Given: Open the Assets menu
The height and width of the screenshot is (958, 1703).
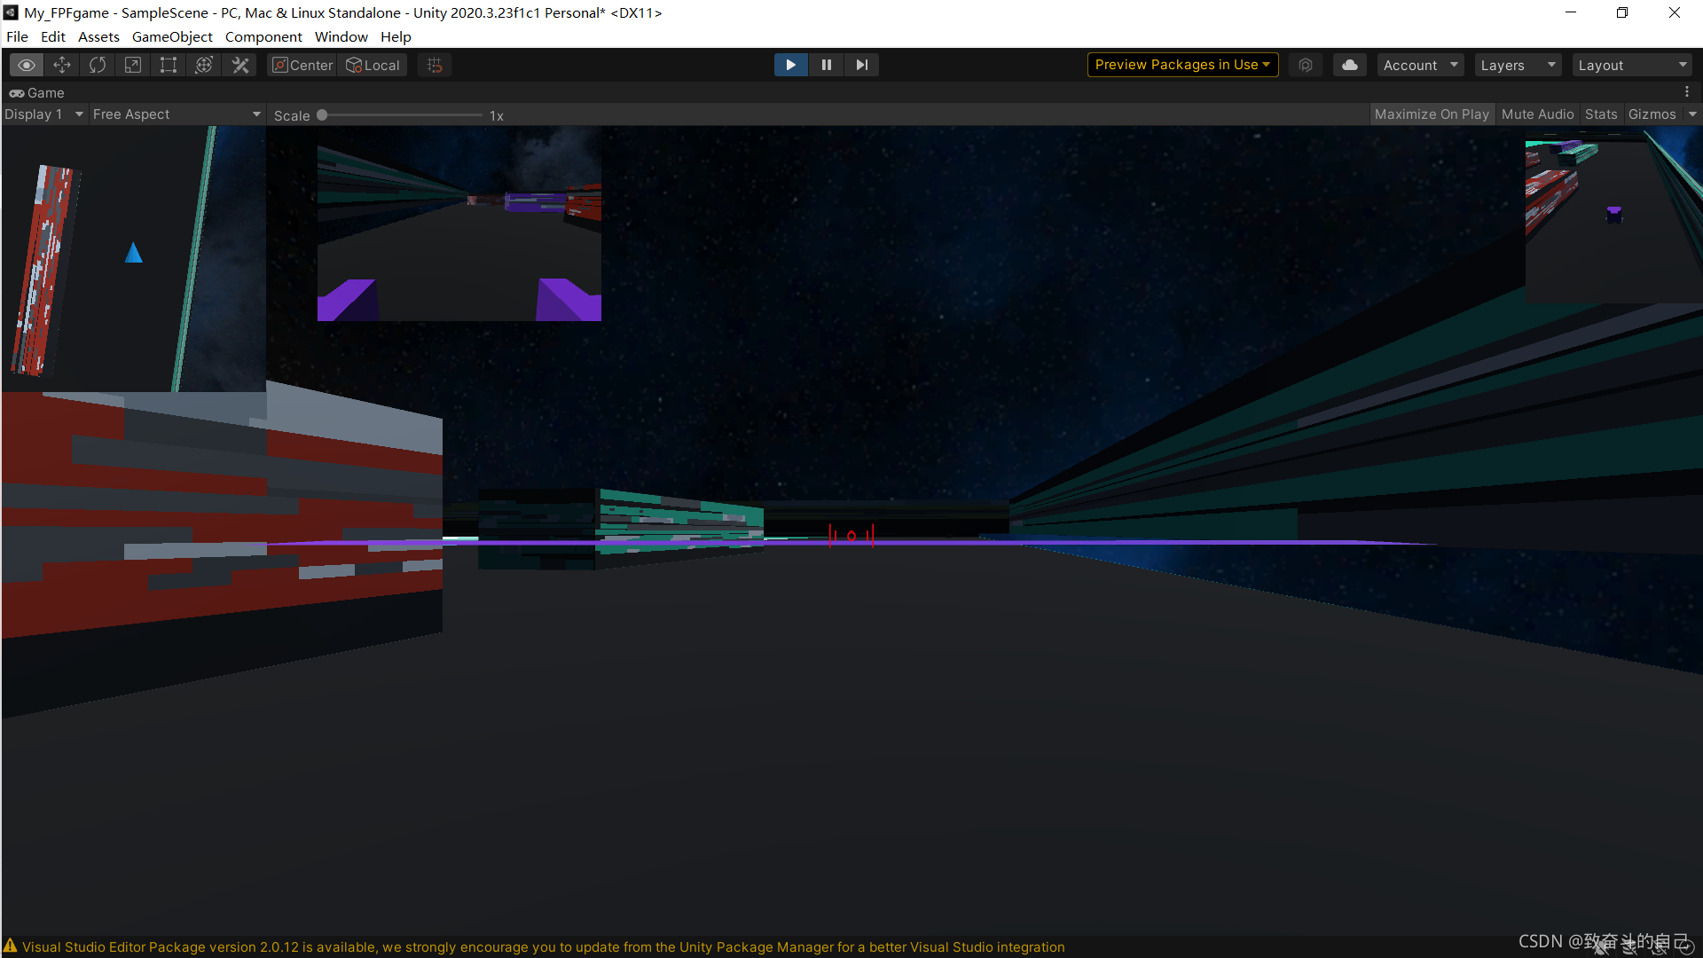Looking at the screenshot, I should click(x=98, y=36).
